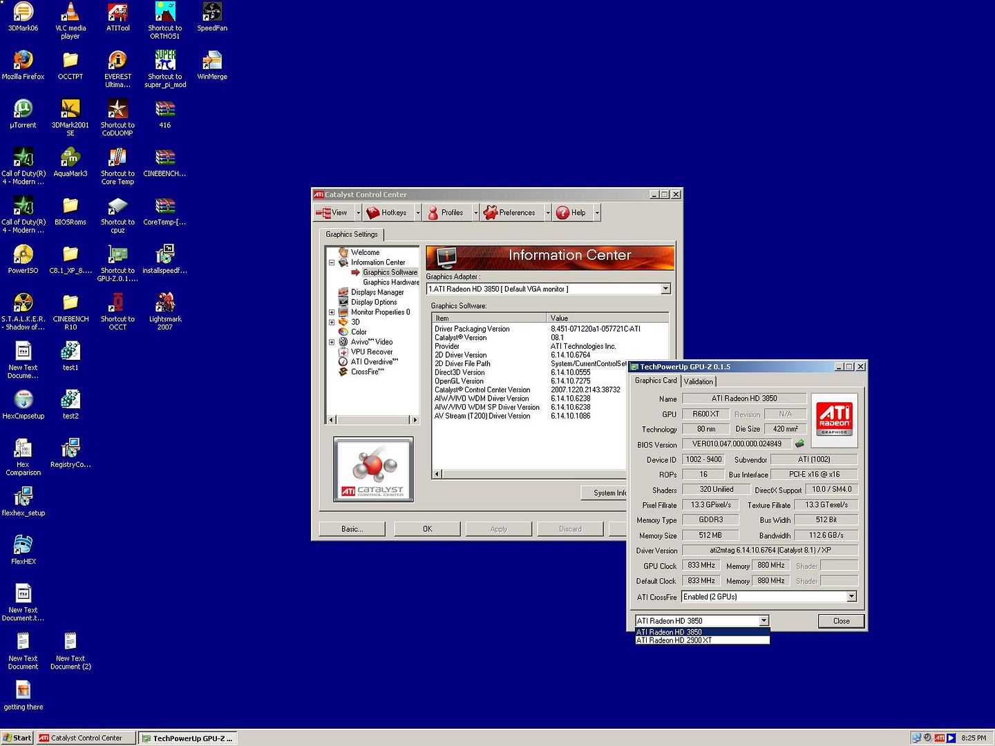
Task: Select Shortcut to cpuz desktop icon
Action: point(117,214)
